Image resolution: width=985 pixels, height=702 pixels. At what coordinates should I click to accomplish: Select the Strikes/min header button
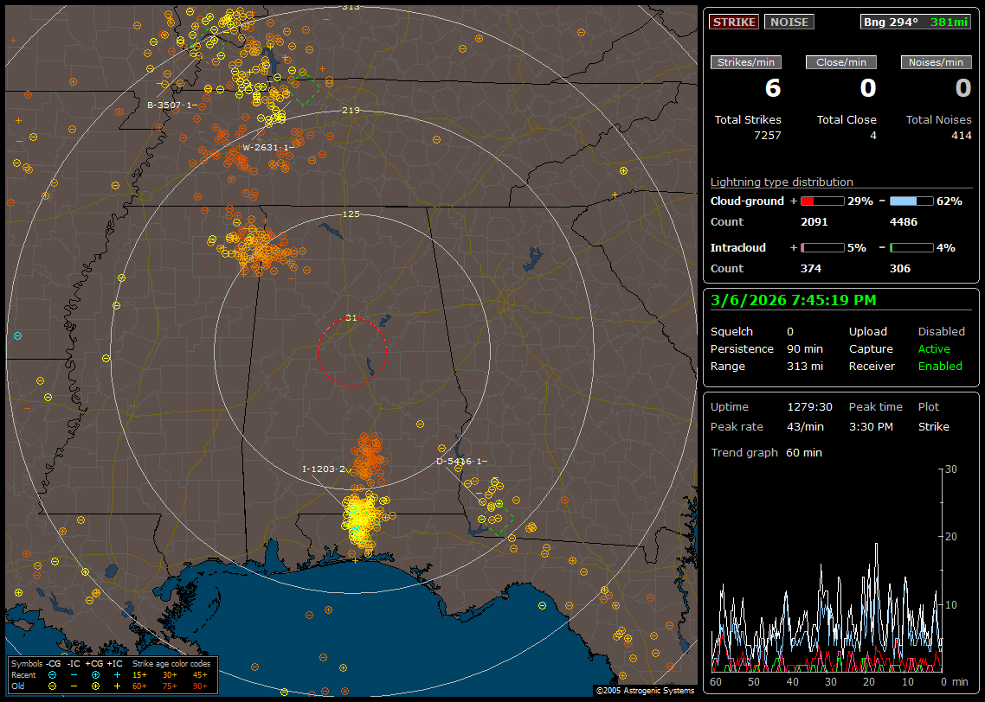746,62
